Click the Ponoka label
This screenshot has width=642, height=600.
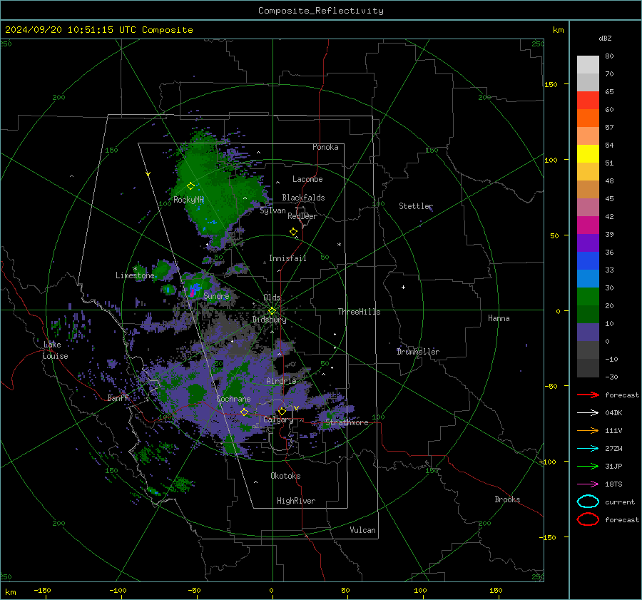coord(325,147)
